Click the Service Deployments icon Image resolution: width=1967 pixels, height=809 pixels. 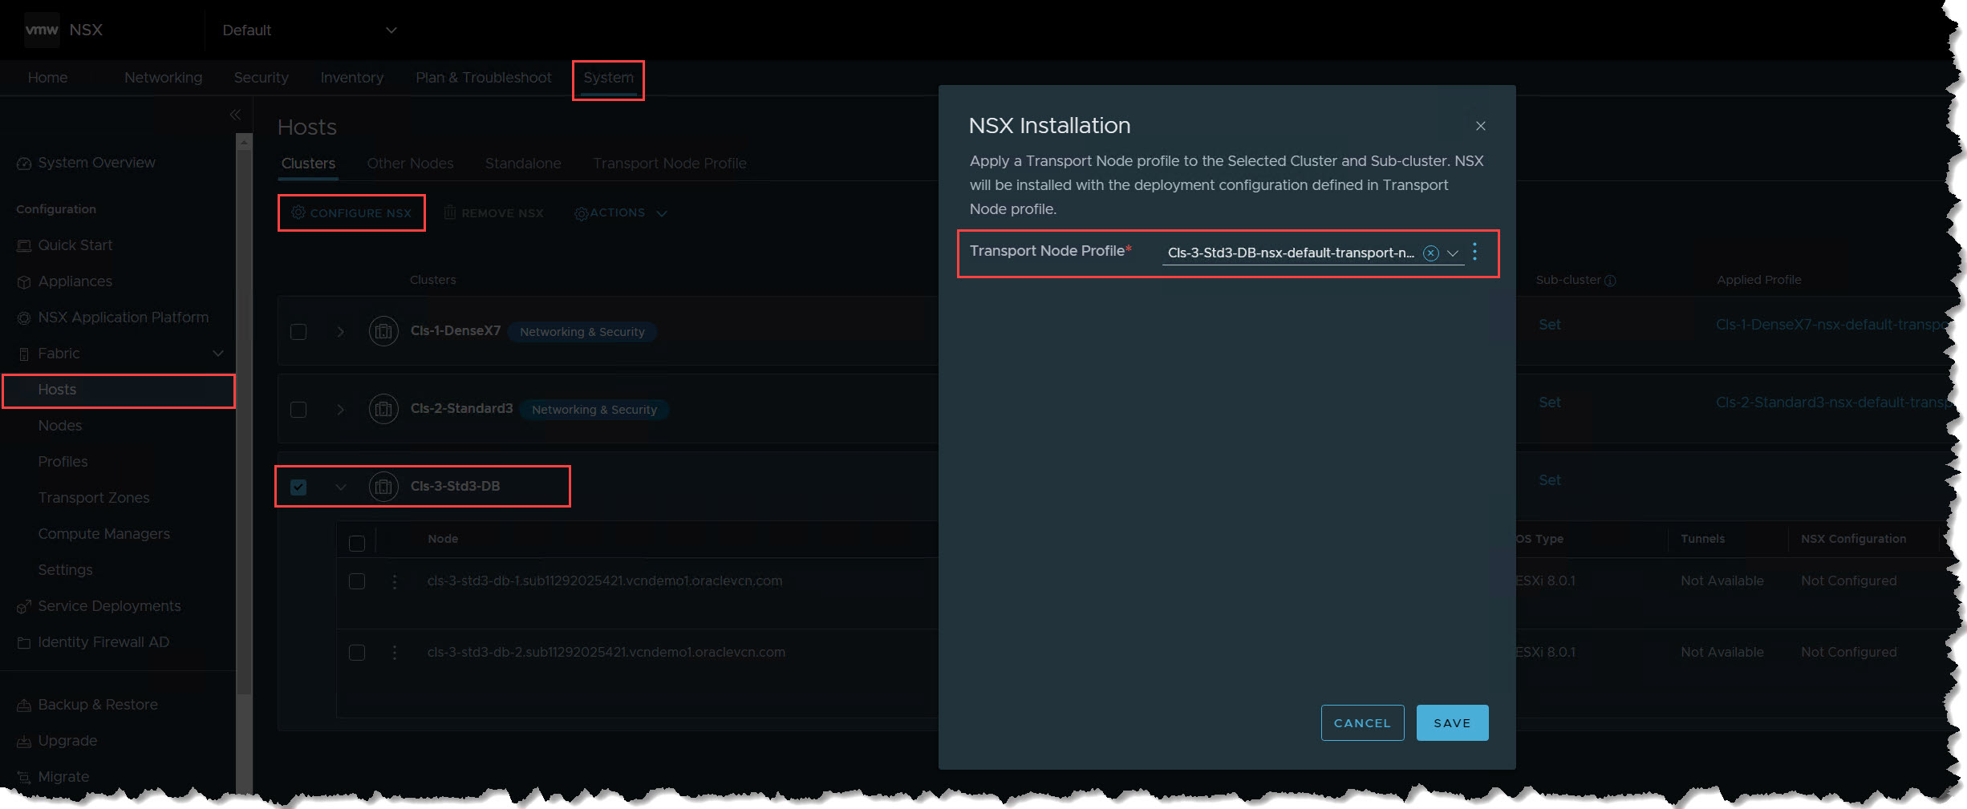(x=24, y=607)
